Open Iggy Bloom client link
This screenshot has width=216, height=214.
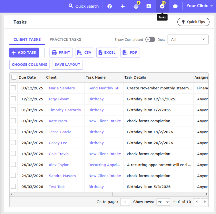(x=59, y=99)
